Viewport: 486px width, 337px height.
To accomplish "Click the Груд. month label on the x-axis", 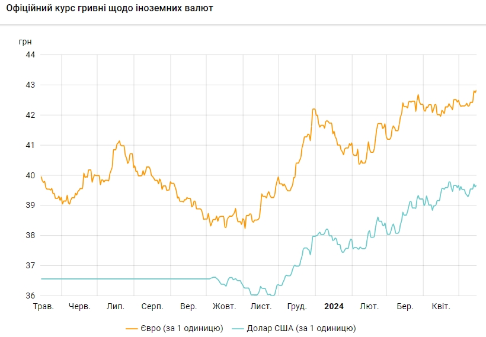I will (x=296, y=306).
